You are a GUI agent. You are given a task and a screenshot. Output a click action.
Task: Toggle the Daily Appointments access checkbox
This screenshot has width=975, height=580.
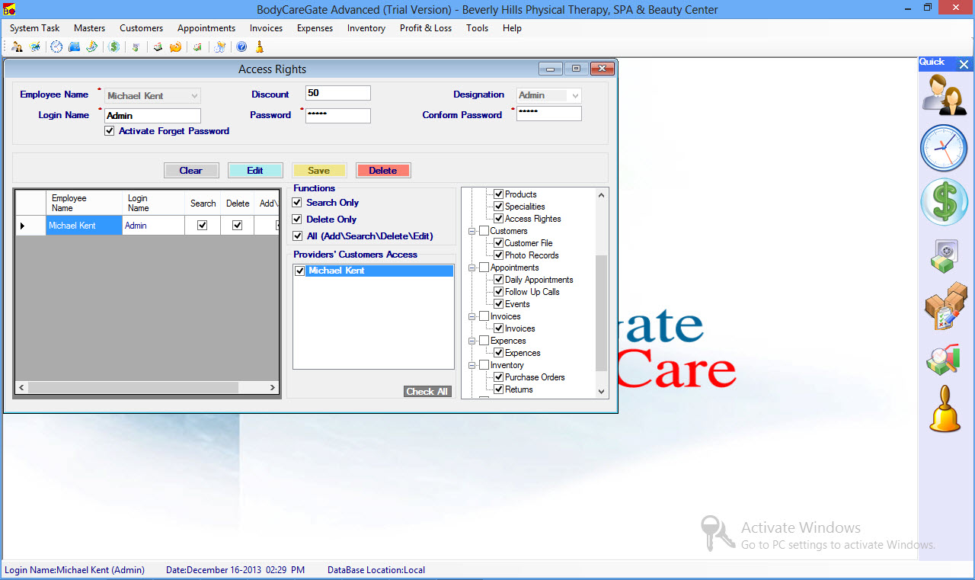pyautogui.click(x=499, y=280)
